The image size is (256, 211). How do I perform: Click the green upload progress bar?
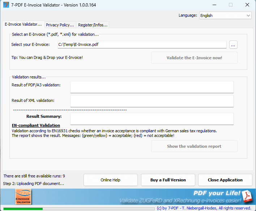(79, 209)
